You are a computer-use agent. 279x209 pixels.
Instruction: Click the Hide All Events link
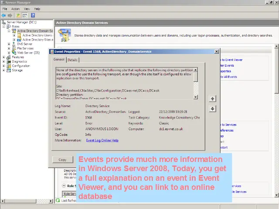point(228,77)
